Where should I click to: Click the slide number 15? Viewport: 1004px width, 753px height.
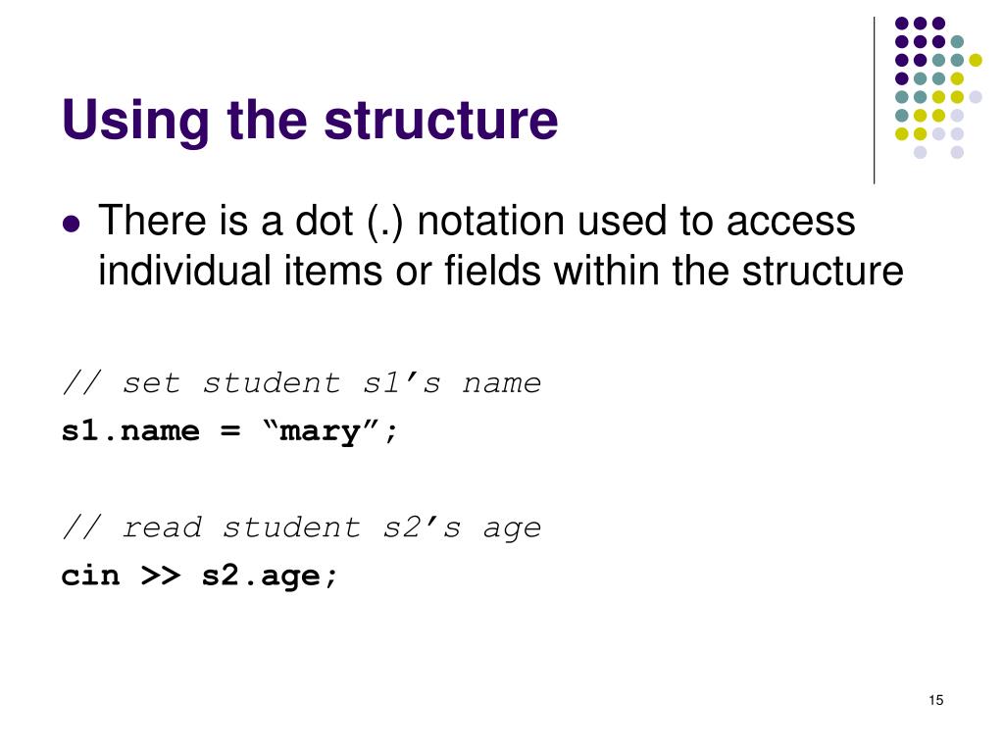(x=935, y=700)
